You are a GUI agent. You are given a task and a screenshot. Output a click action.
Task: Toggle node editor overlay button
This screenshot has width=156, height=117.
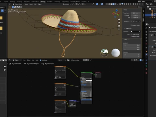(141, 60)
